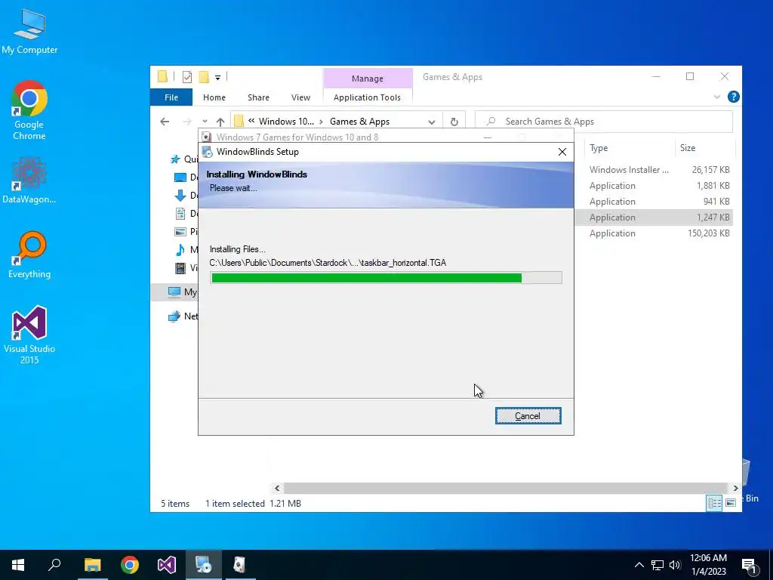Select Network in navigation pane
The image size is (773, 580).
click(183, 316)
